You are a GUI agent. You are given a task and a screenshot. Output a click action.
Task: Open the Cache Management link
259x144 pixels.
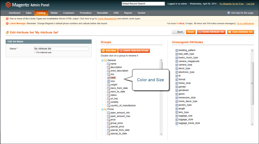pyautogui.click(x=107, y=19)
